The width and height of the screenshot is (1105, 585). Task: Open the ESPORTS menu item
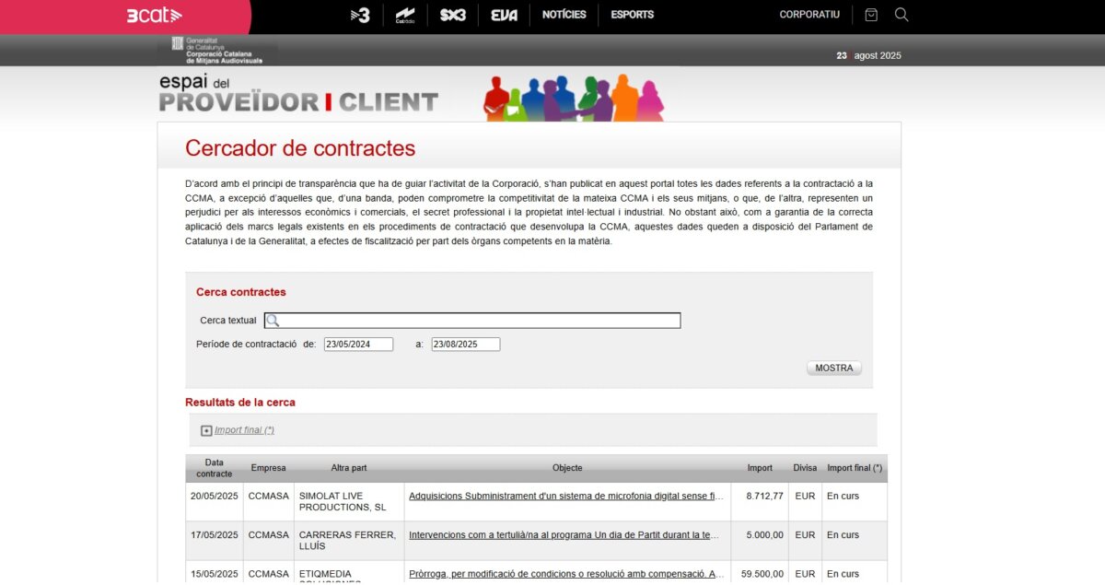pos(633,15)
